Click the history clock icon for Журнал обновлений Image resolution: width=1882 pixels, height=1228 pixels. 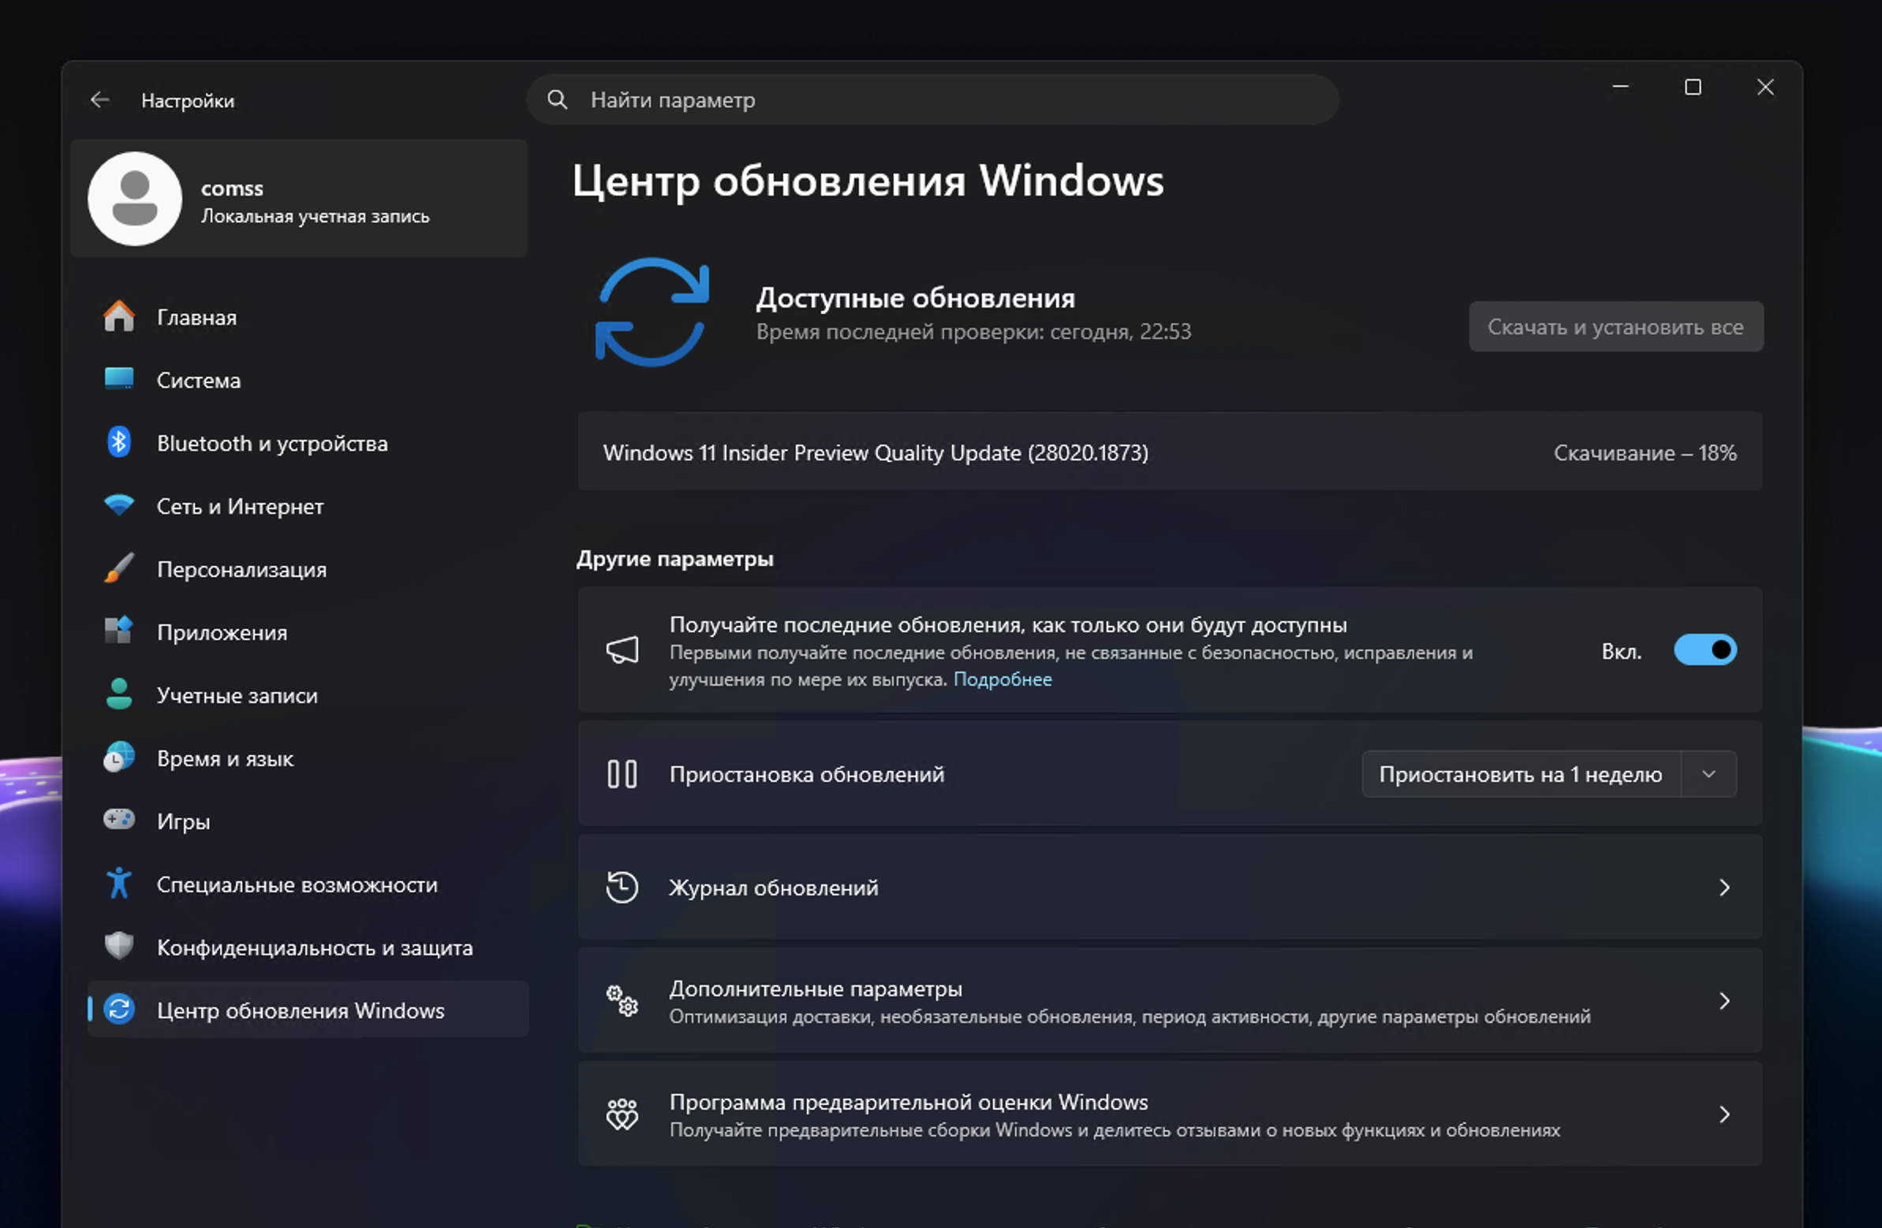622,887
